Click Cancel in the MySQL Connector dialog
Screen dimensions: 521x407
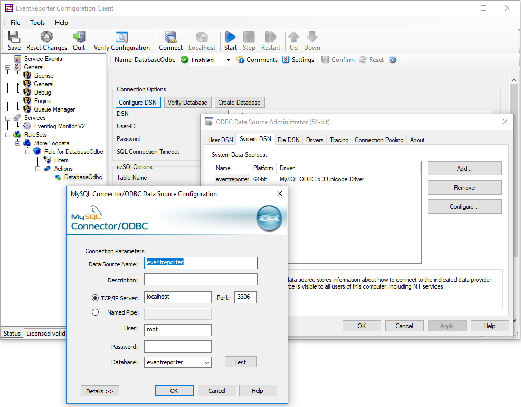click(x=216, y=391)
